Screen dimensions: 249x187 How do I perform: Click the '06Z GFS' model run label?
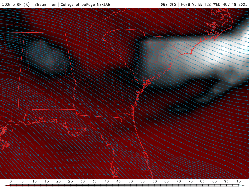pyautogui.click(x=168, y=4)
